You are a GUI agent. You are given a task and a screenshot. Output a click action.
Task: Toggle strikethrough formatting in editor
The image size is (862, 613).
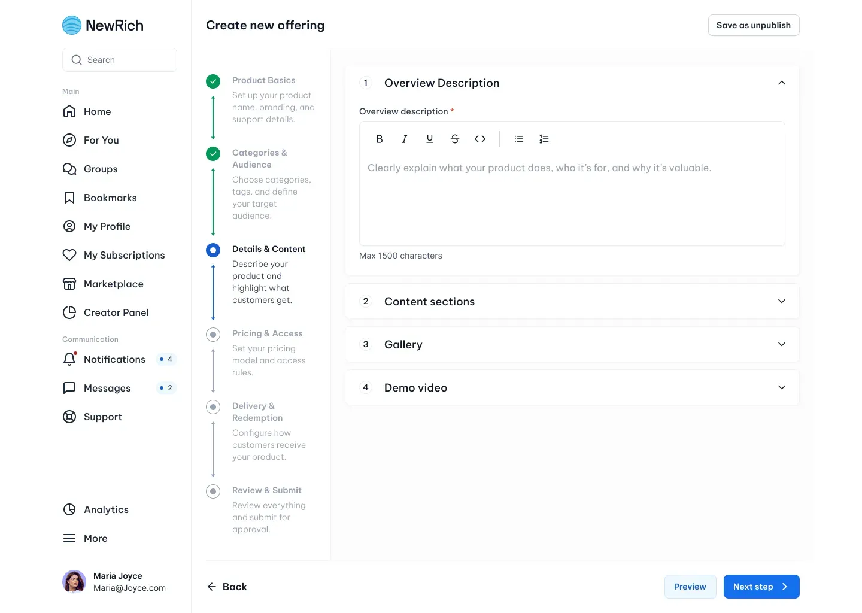(x=455, y=139)
